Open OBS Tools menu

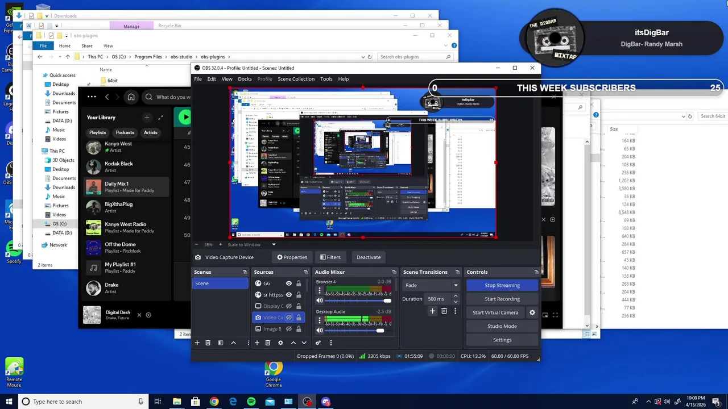[x=326, y=79]
